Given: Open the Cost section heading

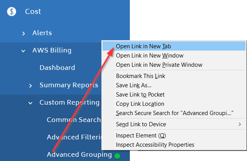Looking at the screenshot, I should (x=33, y=12).
